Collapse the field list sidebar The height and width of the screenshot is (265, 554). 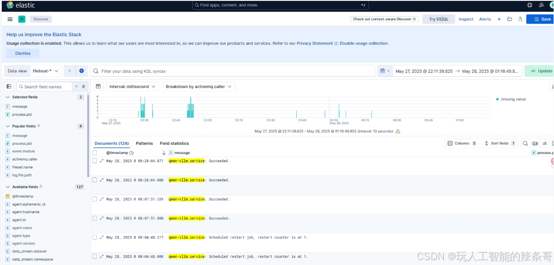(9, 87)
